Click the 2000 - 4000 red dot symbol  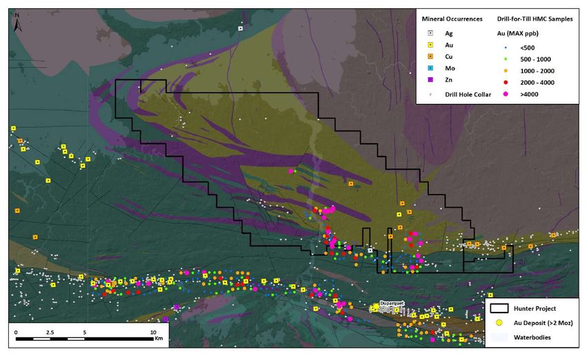click(x=506, y=82)
